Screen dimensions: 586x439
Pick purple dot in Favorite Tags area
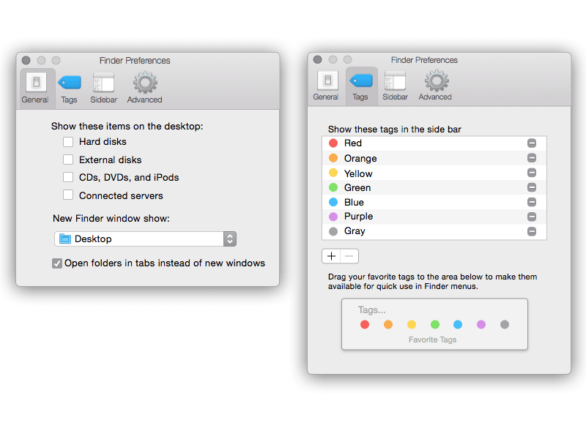point(481,324)
